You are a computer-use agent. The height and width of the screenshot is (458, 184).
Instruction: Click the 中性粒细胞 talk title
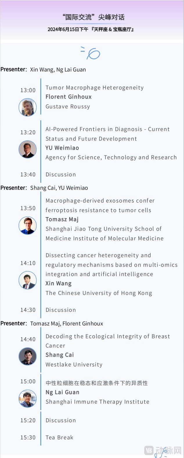click(97, 383)
